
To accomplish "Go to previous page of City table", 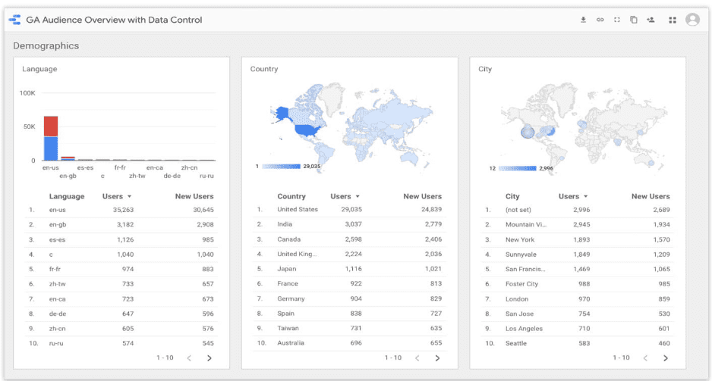I will [645, 358].
